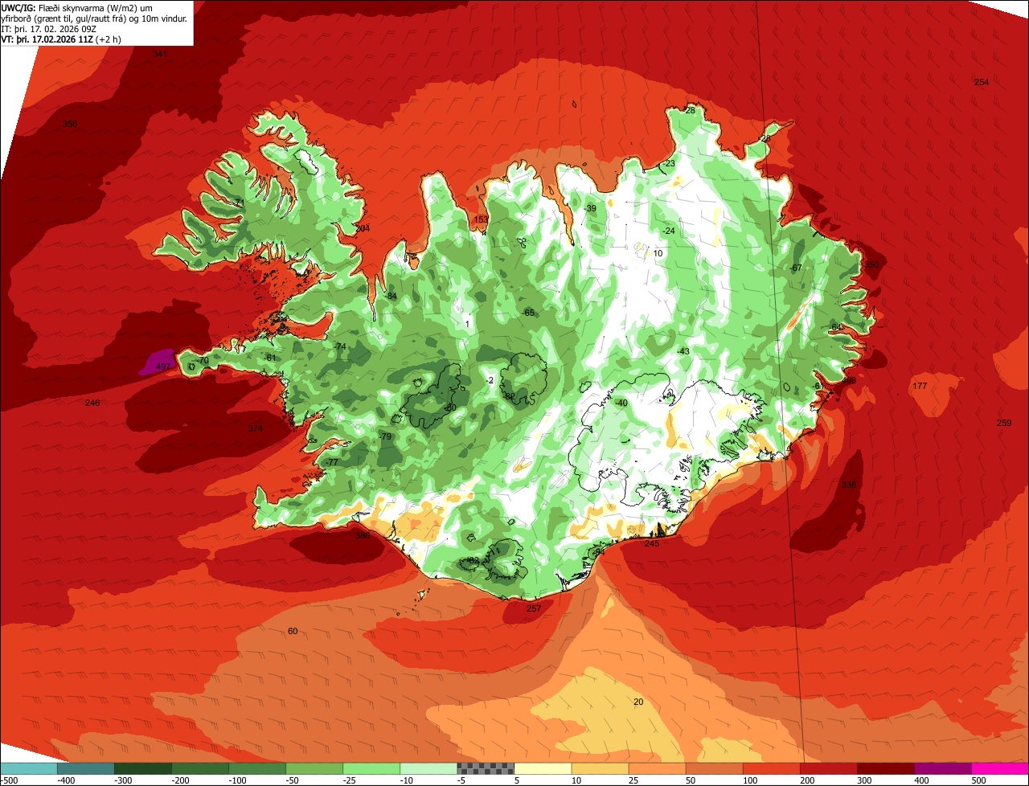The width and height of the screenshot is (1029, 786).
Task: Click the -39 value in north Iceland
Action: [589, 209]
